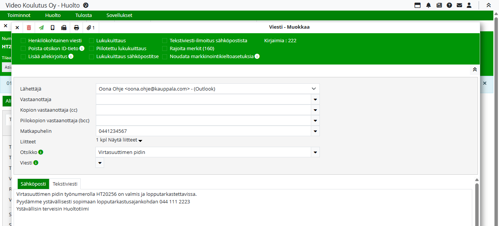The width and height of the screenshot is (499, 226).
Task: Click the fax machine icon
Action: pyautogui.click(x=64, y=28)
